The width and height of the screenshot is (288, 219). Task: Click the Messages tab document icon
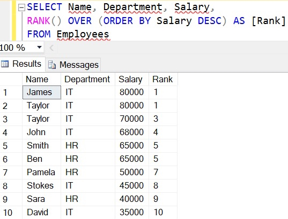52,65
